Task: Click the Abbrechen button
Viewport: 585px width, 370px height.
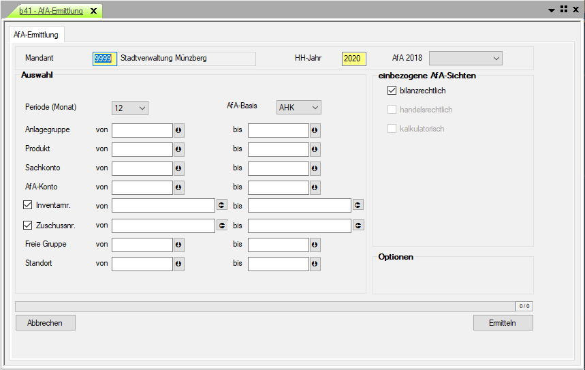Action: pyautogui.click(x=45, y=323)
